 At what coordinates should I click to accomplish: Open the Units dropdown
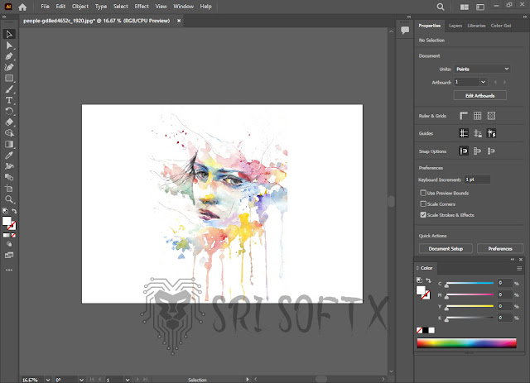482,69
